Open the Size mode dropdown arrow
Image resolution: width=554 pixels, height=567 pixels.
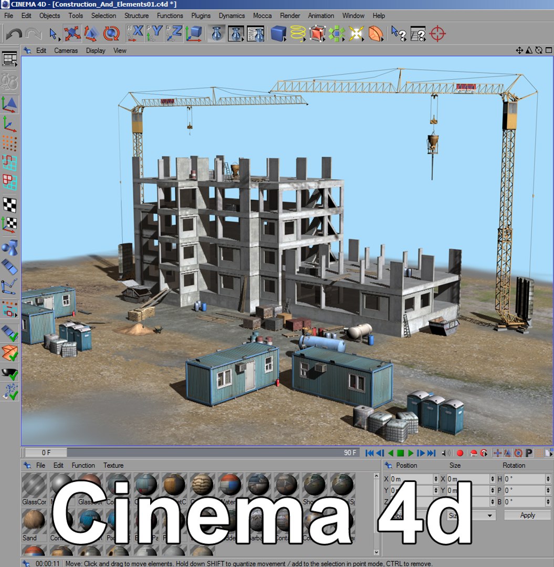tap(489, 516)
